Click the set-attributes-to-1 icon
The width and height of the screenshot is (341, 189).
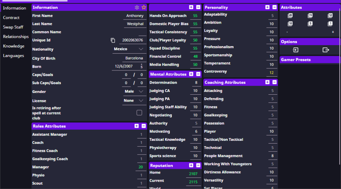point(330,24)
